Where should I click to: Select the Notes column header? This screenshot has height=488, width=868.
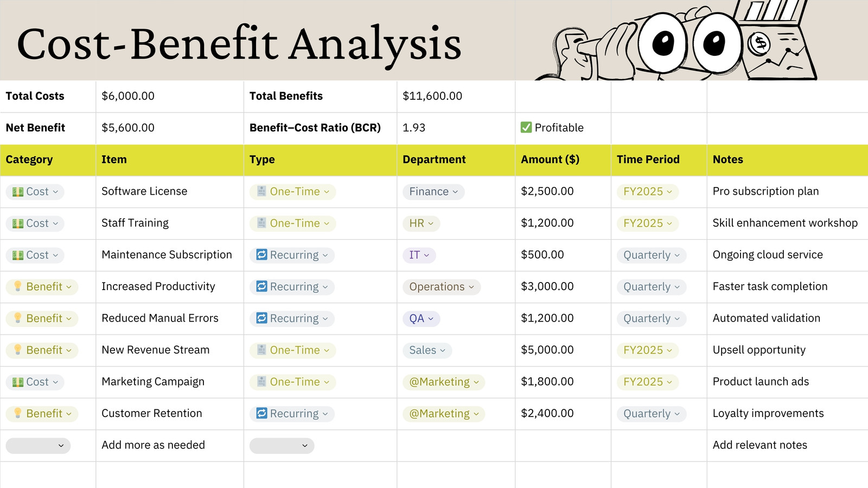[787, 160]
